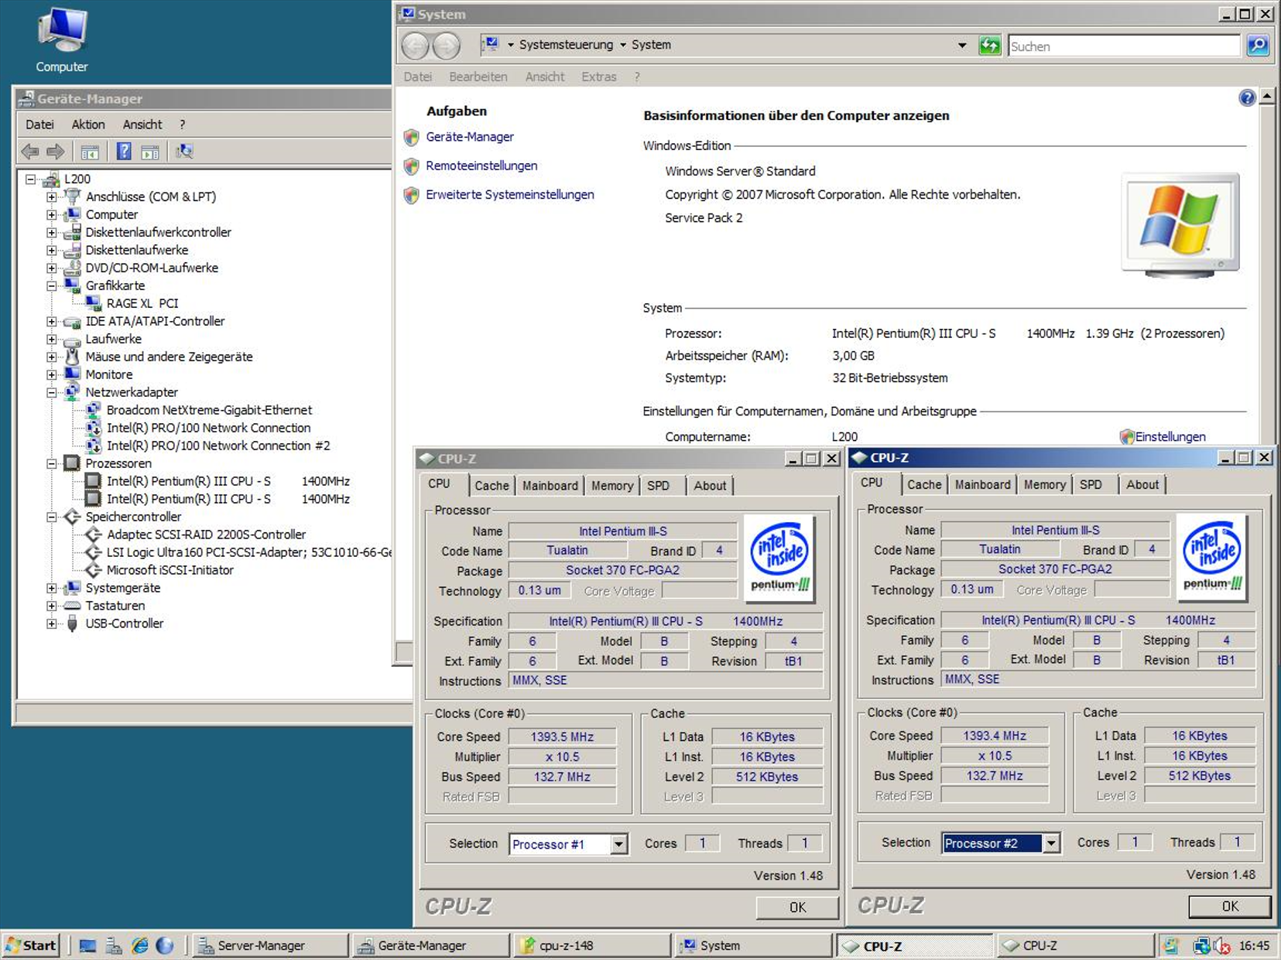Switch to SPD tab in Processor #2 CPU-Z window
This screenshot has width=1281, height=960.
pyautogui.click(x=1091, y=485)
